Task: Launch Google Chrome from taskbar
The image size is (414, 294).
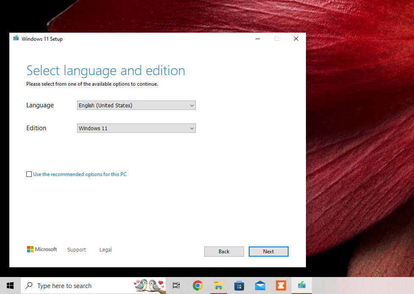Action: pos(198,286)
